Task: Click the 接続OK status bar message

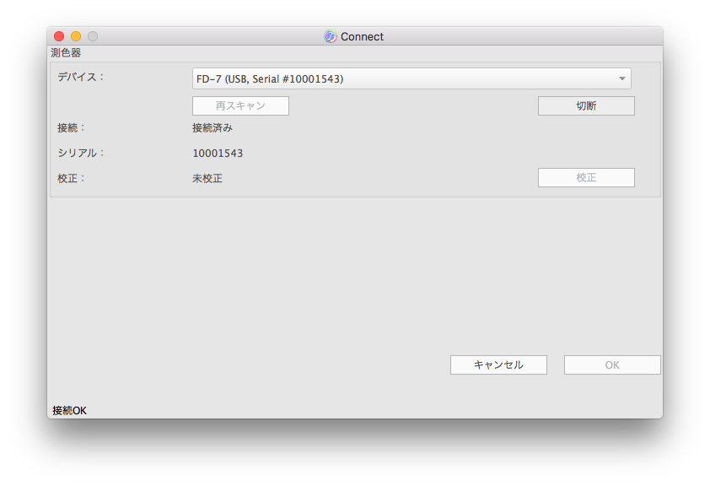Action: [x=69, y=410]
